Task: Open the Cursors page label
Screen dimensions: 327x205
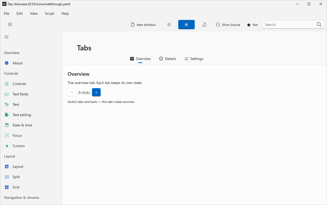Action: click(x=19, y=146)
